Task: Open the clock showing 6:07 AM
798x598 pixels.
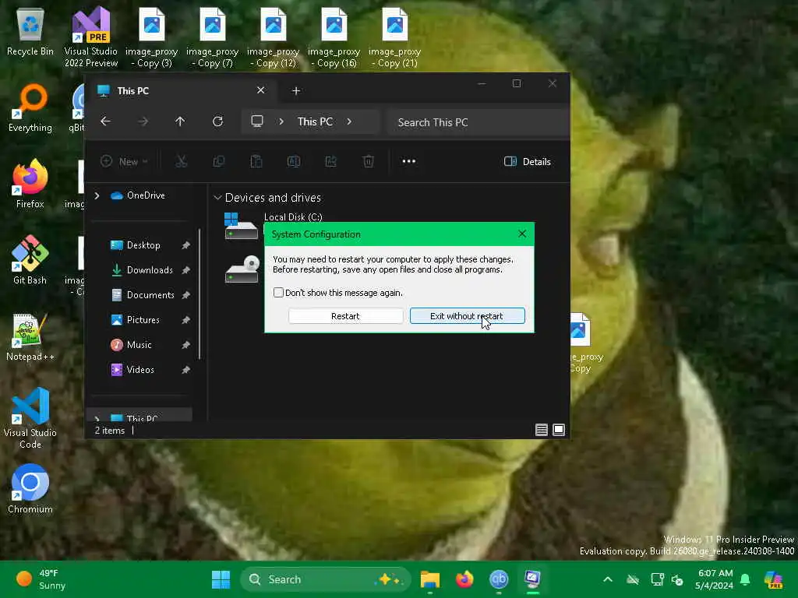Action: [715, 579]
